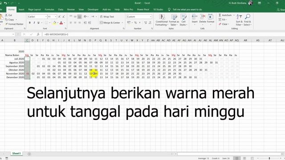Choose the Fill Color yellow swatch button
This screenshot has height=160, width=285.
[54, 23]
